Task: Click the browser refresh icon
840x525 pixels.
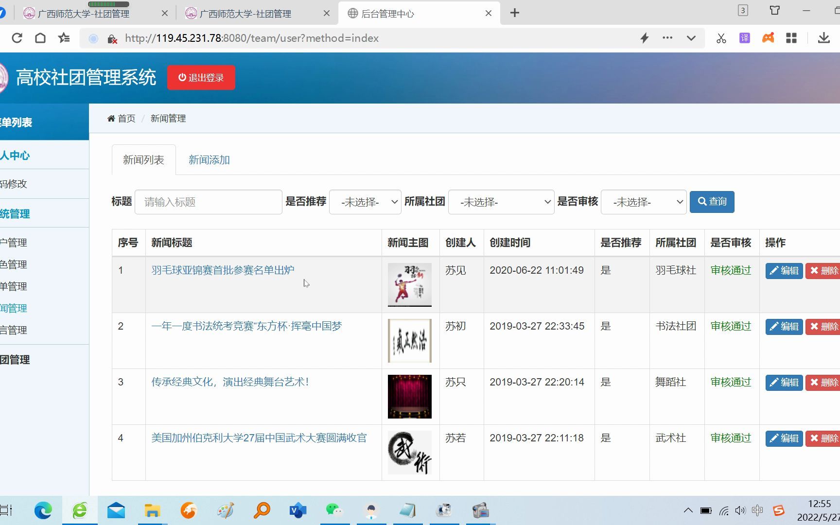Action: pyautogui.click(x=17, y=37)
